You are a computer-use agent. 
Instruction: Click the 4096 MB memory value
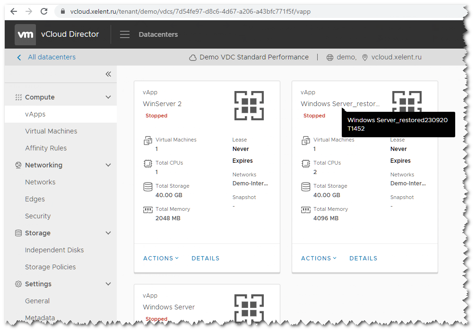click(x=326, y=218)
